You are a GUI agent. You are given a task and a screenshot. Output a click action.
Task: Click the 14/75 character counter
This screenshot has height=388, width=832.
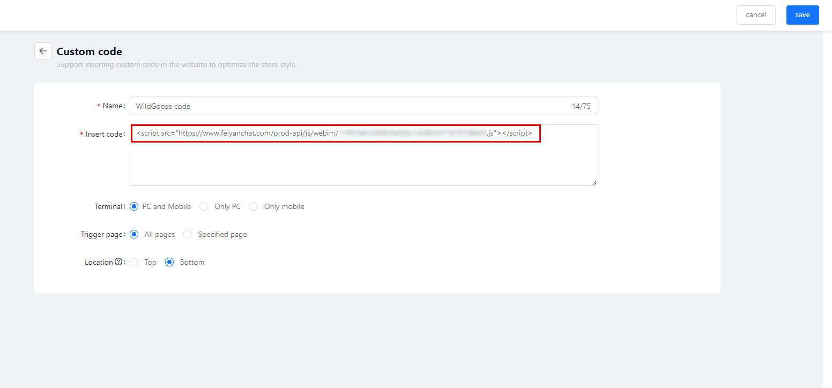[x=581, y=106]
